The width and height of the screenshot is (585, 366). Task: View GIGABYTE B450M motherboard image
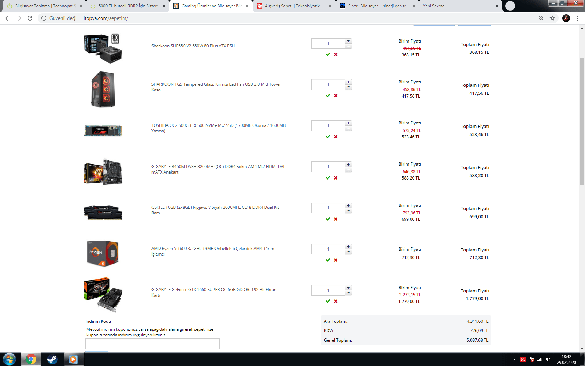click(x=103, y=172)
